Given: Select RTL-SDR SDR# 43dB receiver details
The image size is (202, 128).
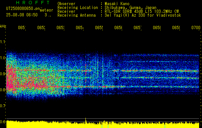Looking at the screenshot, I should pyautogui.click(x=142, y=12).
